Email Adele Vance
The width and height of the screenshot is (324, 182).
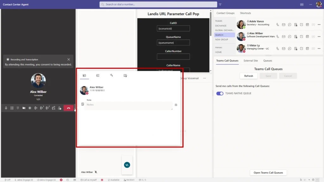[283, 25]
